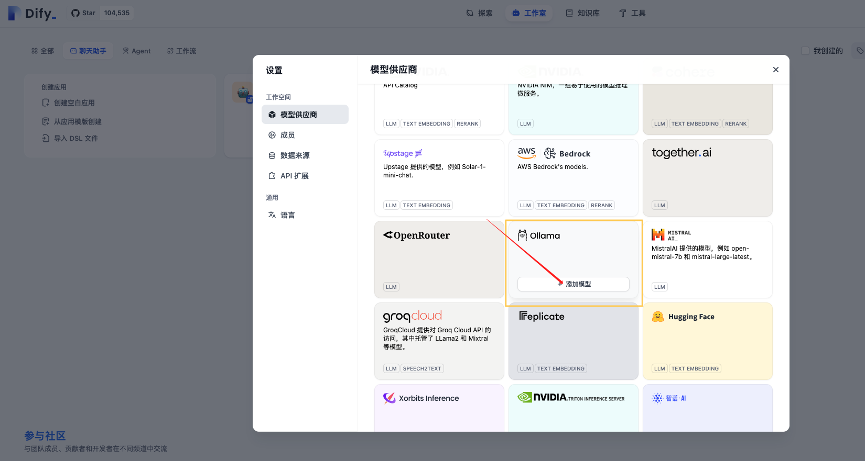
Task: Click the import DSL icon
Action: [x=46, y=138]
